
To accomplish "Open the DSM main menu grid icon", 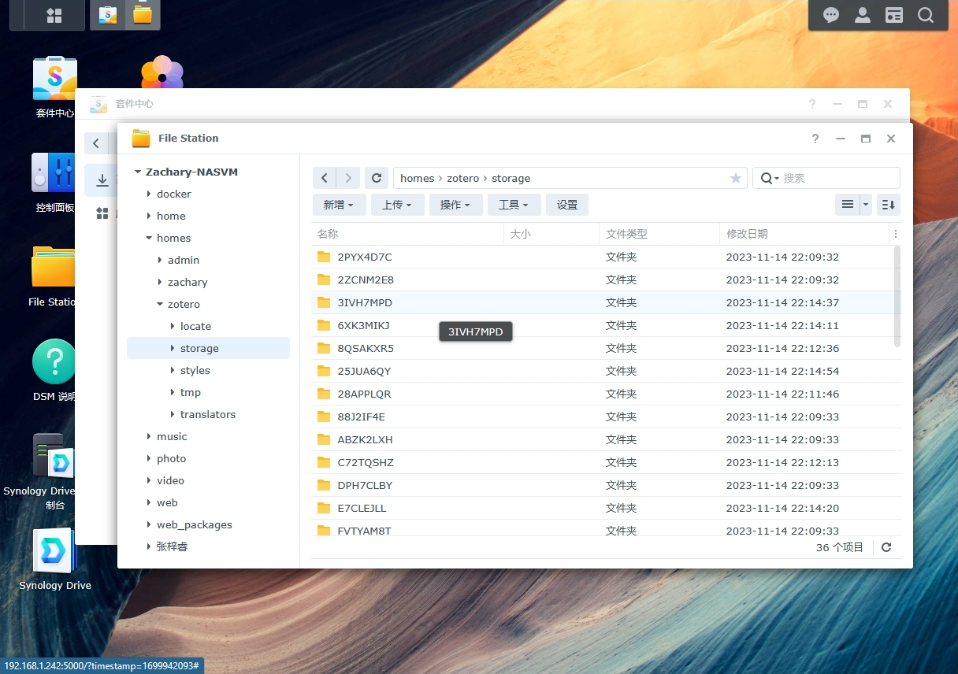I will coord(54,15).
